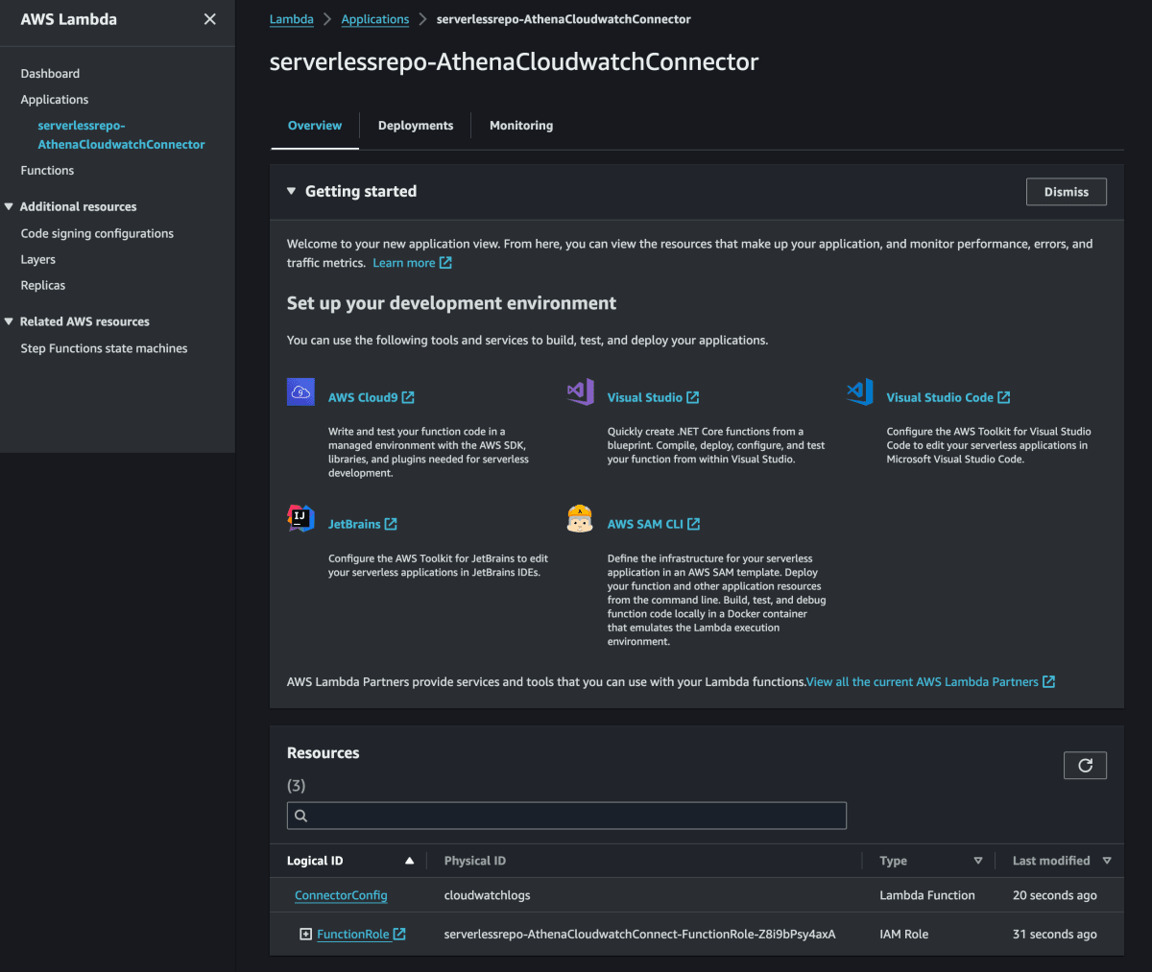Image resolution: width=1152 pixels, height=972 pixels.
Task: Click the cloudwatchlogs physical ID cell
Action: pos(487,895)
